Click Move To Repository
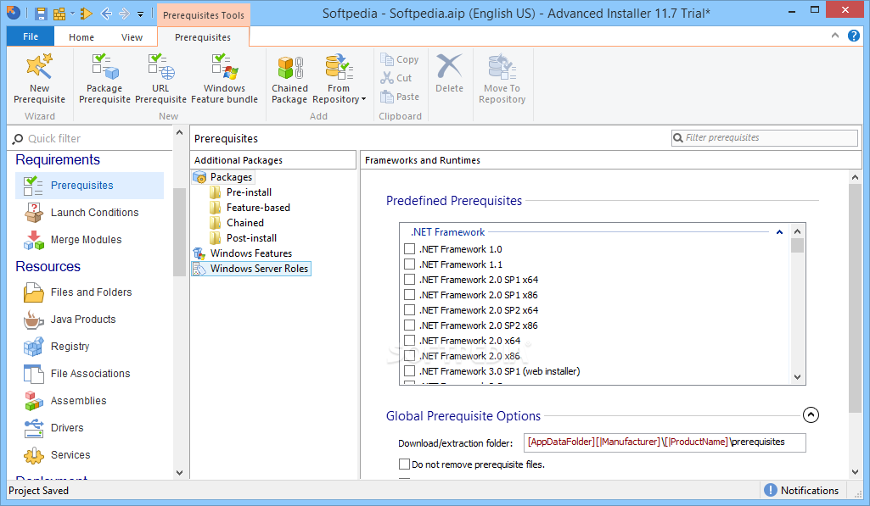The image size is (870, 506). coord(502,79)
